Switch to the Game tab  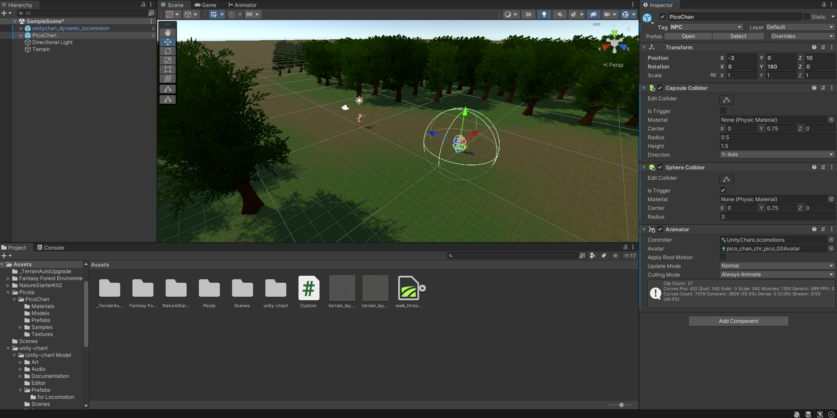pos(205,5)
